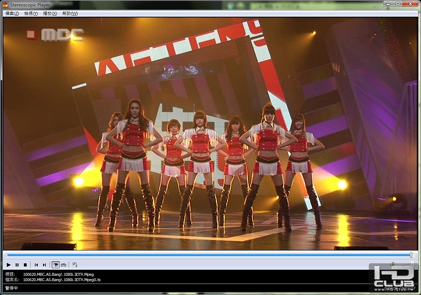Click the Stereoscopic Player title bar icon
Viewport: 421px width, 295px height.
(x=5, y=5)
